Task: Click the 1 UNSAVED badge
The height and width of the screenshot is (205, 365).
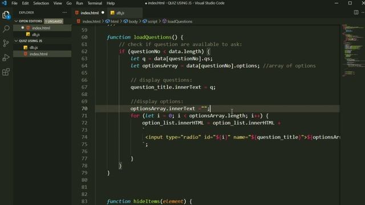Action: 54,22
